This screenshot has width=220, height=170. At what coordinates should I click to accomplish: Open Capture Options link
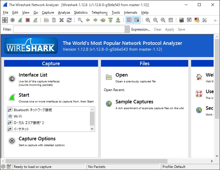37,139
